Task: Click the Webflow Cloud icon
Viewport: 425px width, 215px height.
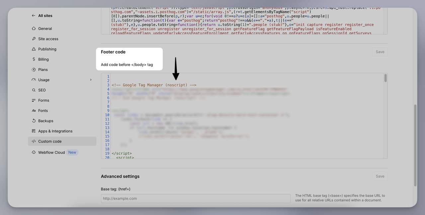Action: [x=34, y=153]
